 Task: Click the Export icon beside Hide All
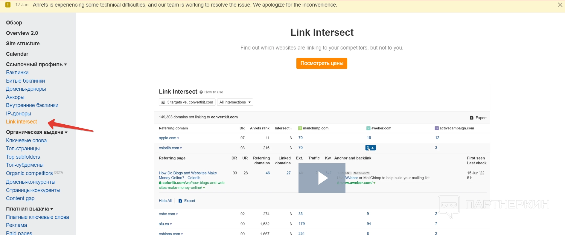(x=180, y=201)
